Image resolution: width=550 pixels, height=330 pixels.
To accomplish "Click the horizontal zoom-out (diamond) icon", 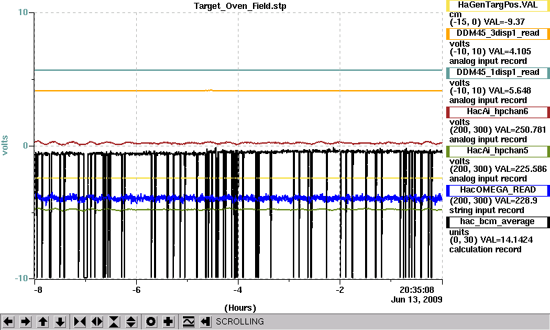I will pos(97,322).
